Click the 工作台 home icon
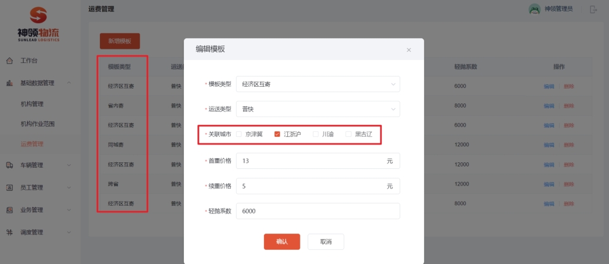The image size is (609, 264). pos(10,61)
